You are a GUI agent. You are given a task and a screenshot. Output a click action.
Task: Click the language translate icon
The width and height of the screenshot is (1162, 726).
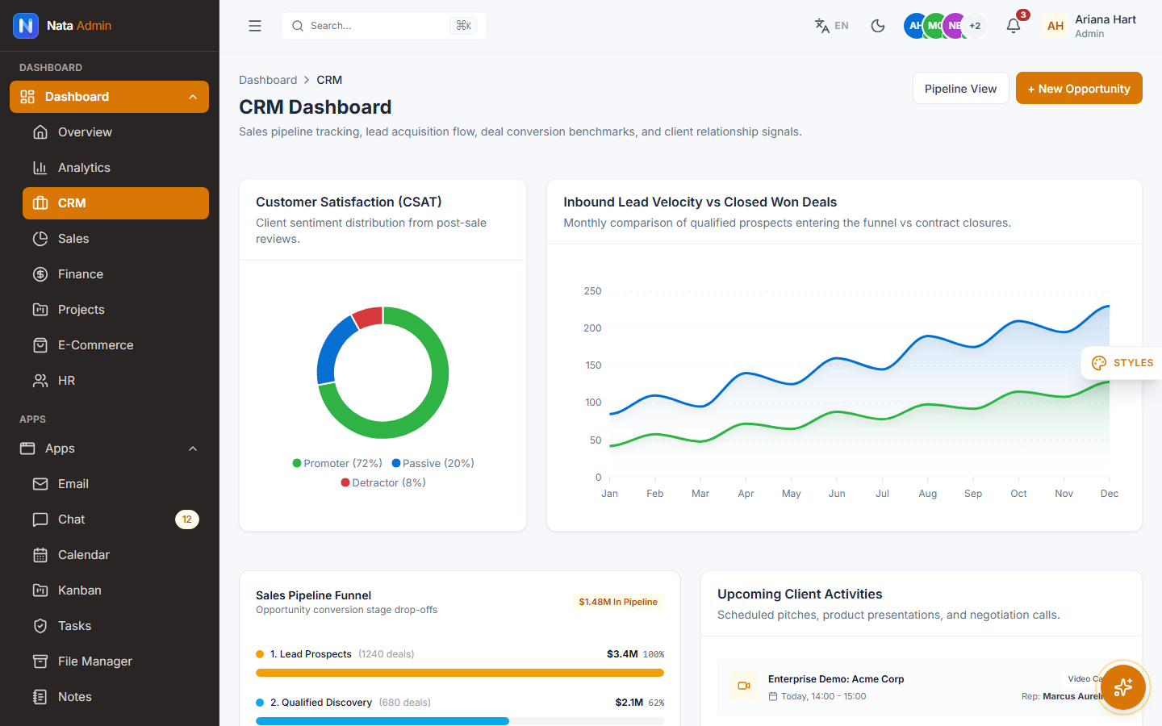[x=822, y=26]
